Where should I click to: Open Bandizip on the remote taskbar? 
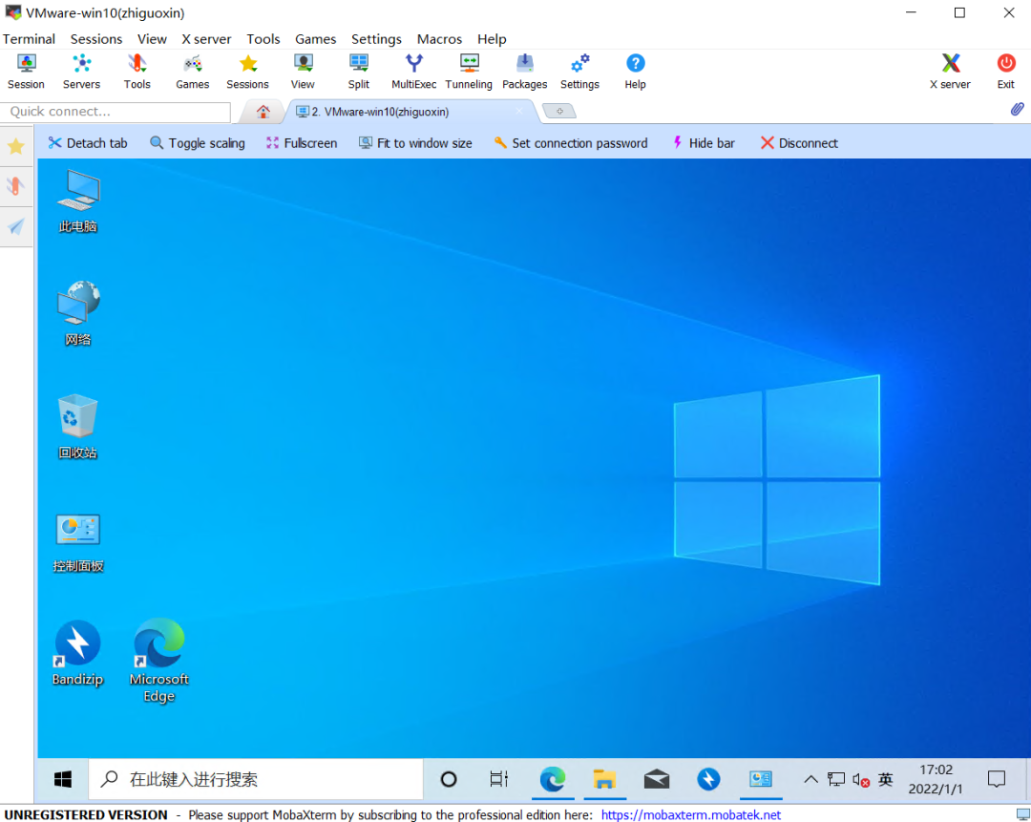click(x=708, y=779)
